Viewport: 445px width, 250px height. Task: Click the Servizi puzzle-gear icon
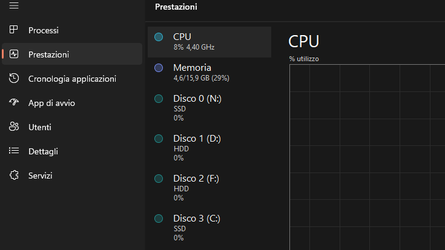click(x=13, y=175)
